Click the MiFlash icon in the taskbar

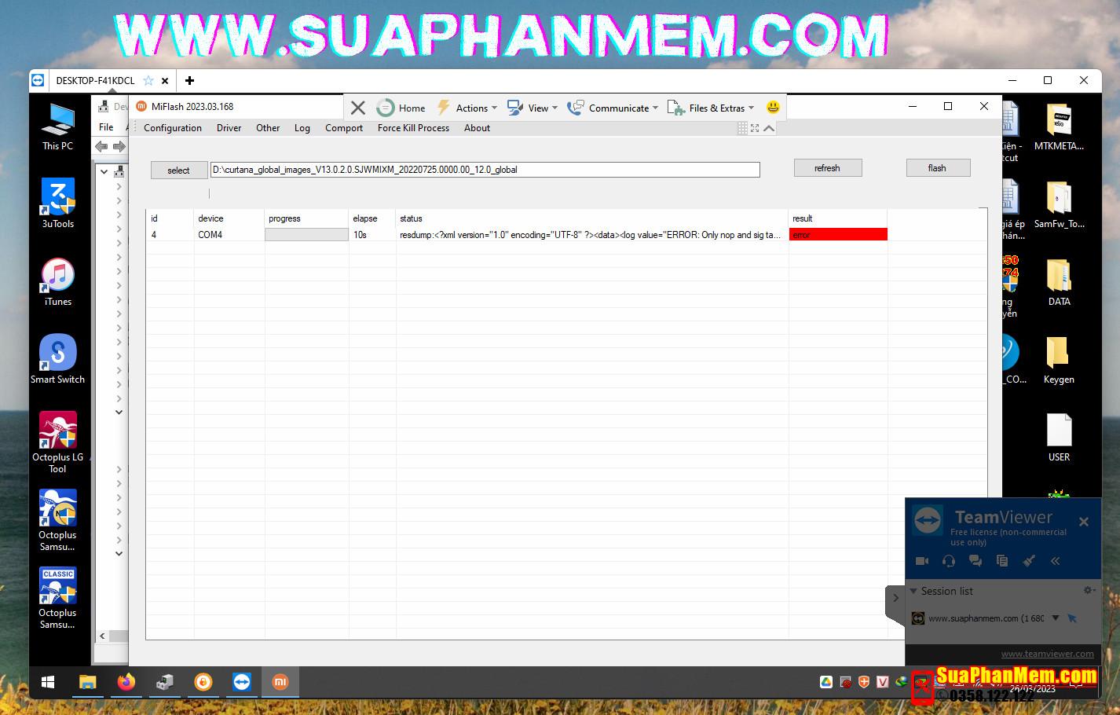click(x=280, y=682)
